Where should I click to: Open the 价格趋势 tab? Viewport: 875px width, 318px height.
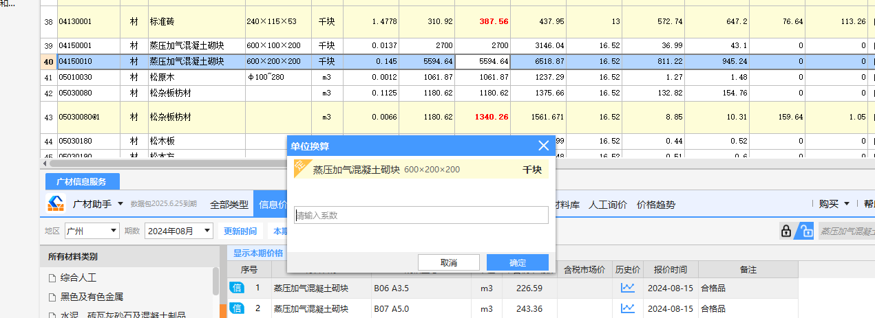coord(656,204)
